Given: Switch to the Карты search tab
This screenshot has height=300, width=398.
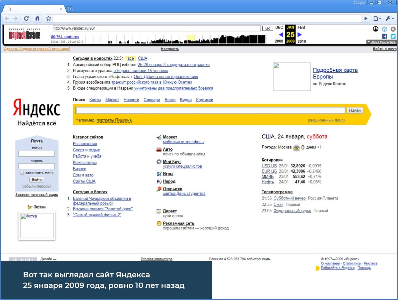Looking at the screenshot, I should 95,100.
